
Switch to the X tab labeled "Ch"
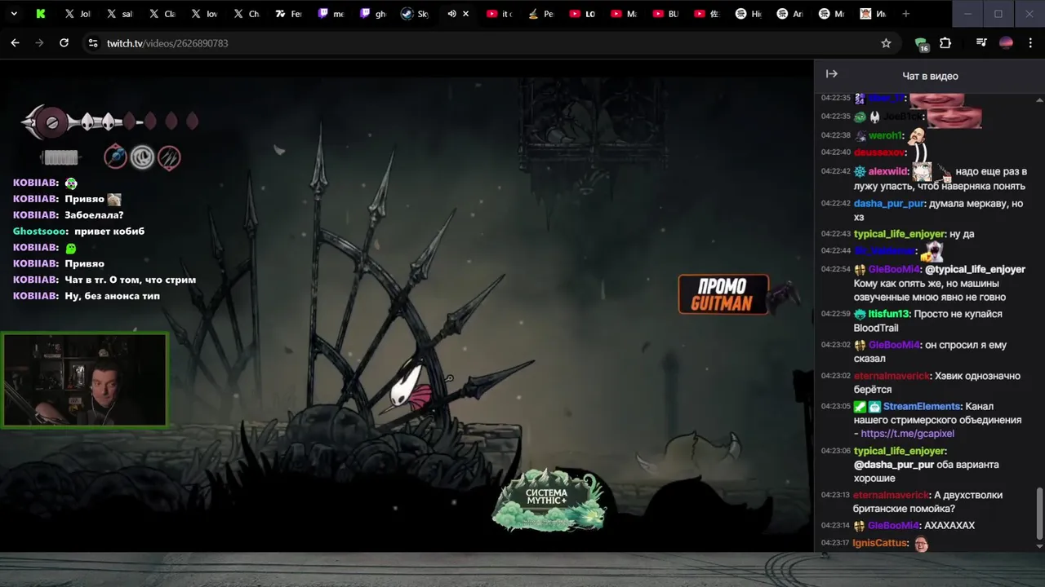point(247,14)
